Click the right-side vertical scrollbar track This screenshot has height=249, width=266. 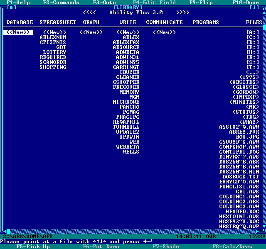(x=264, y=124)
